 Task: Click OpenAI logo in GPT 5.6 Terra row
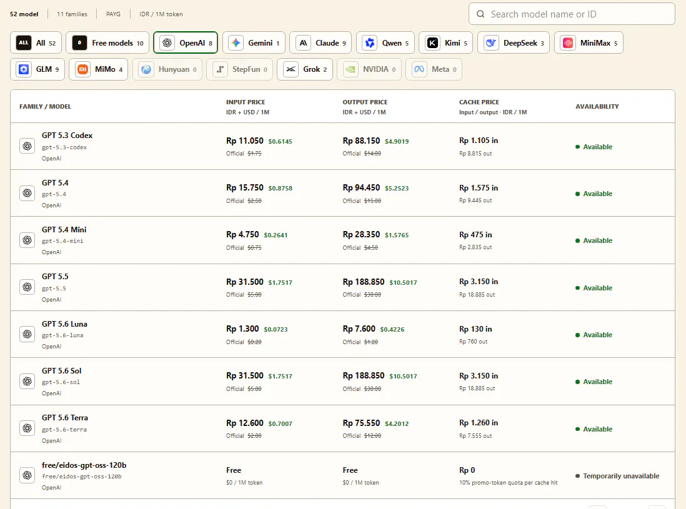click(x=27, y=428)
